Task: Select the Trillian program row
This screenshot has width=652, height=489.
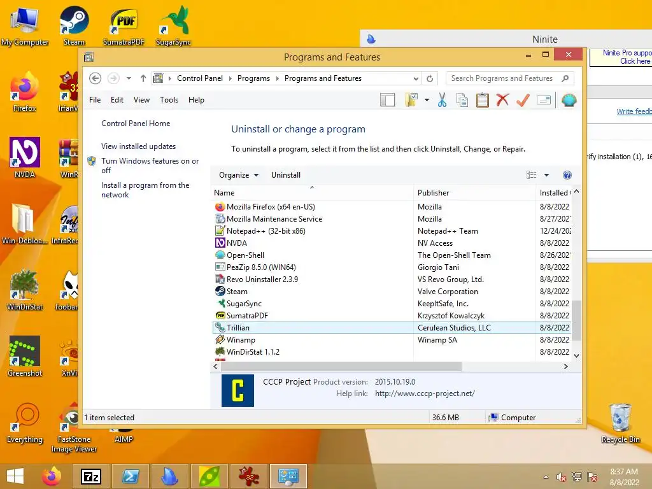Action: pos(391,328)
